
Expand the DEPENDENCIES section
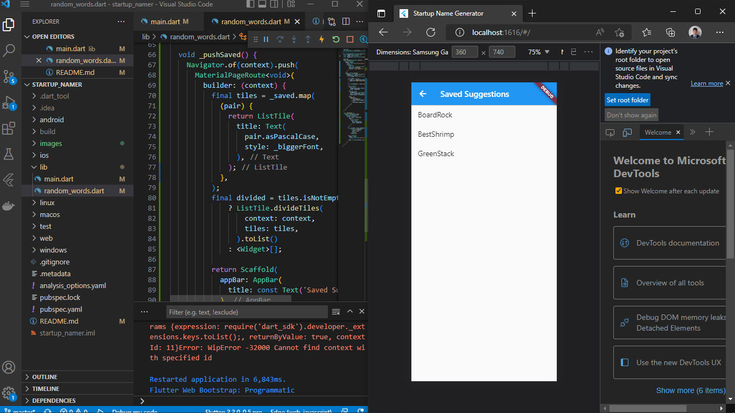78,401
